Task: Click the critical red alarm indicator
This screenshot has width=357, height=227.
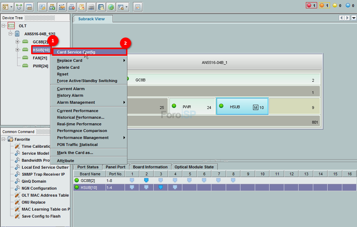Action: [x=311, y=6]
